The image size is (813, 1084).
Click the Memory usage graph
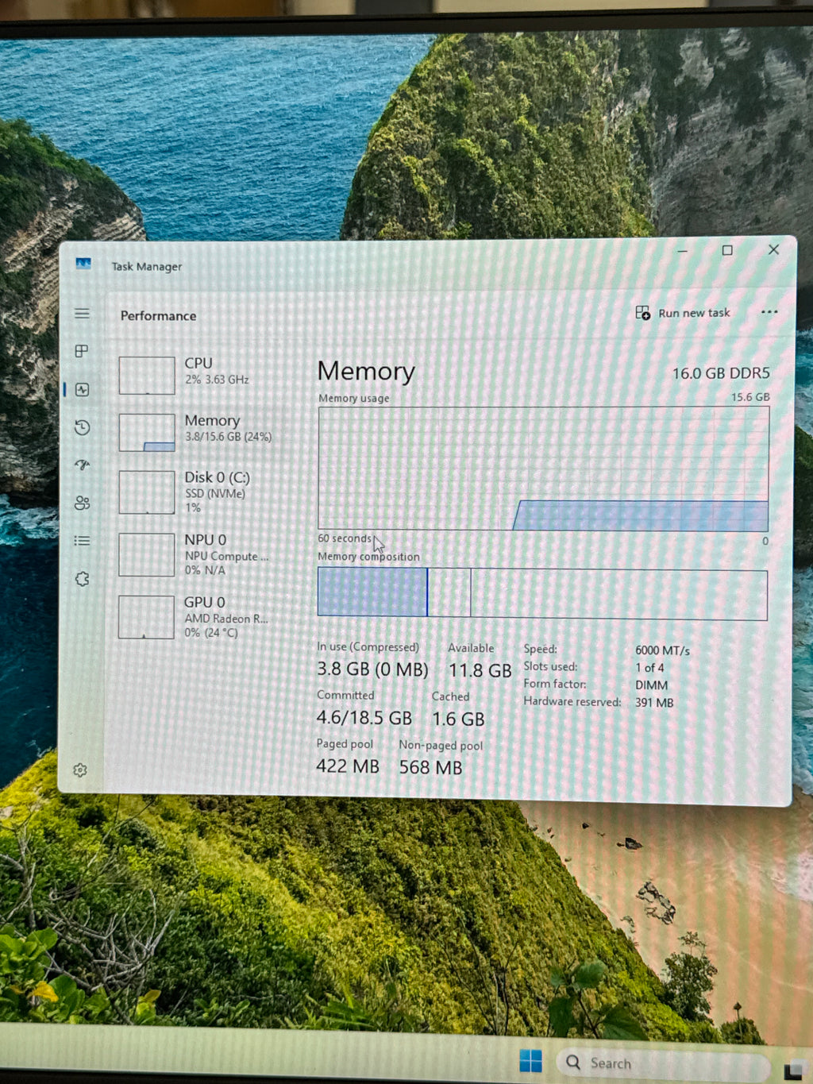pyautogui.click(x=543, y=469)
